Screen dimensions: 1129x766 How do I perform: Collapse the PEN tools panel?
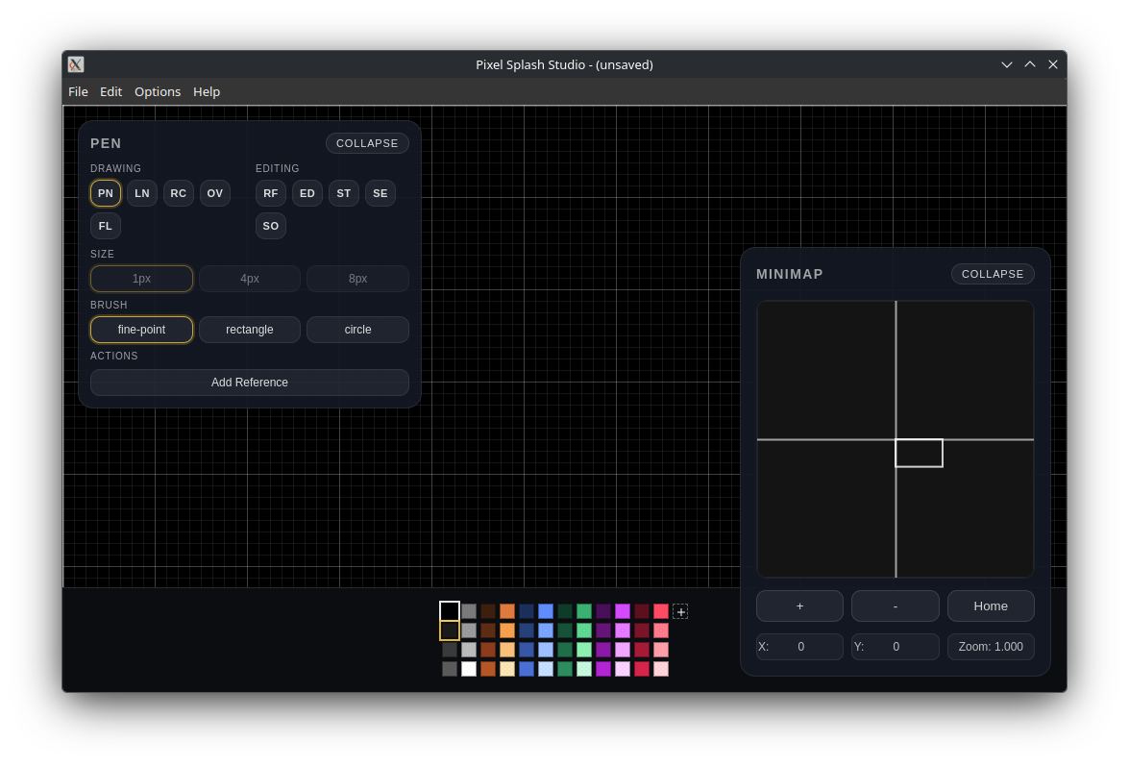[367, 143]
